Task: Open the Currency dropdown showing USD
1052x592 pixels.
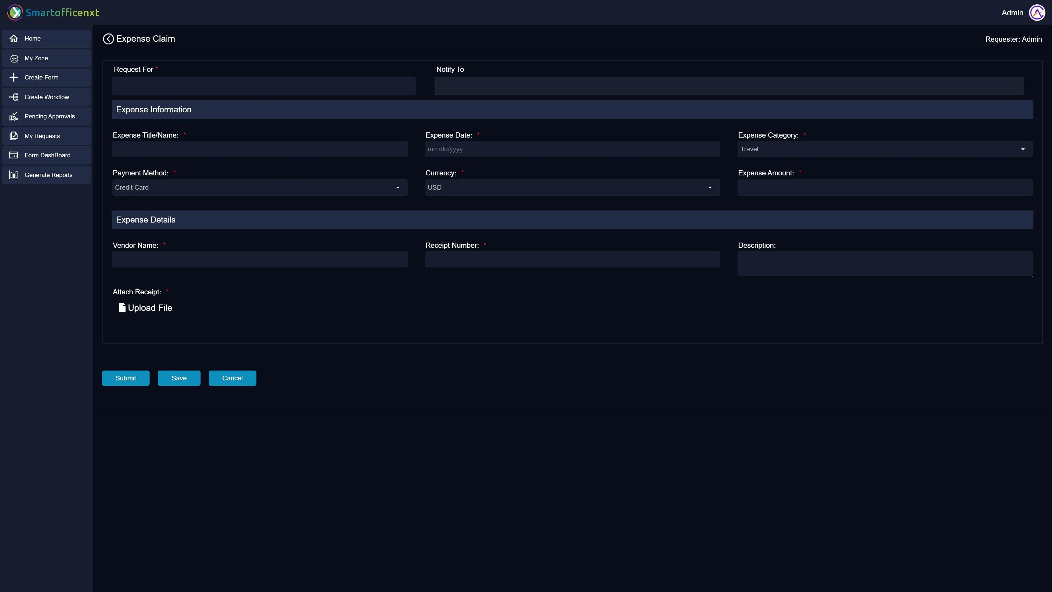Action: [x=710, y=187]
